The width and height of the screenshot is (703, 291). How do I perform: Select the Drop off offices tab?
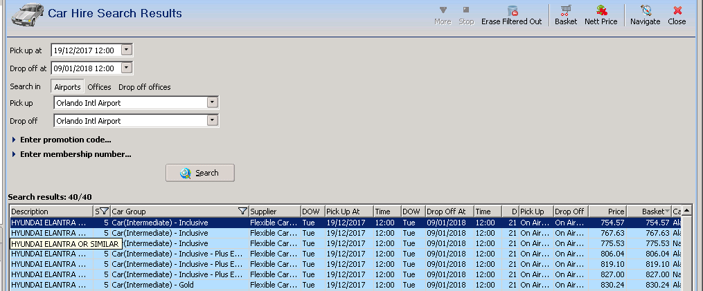[144, 87]
